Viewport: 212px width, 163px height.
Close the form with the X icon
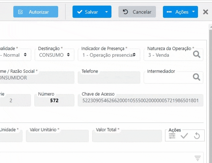(205, 12)
